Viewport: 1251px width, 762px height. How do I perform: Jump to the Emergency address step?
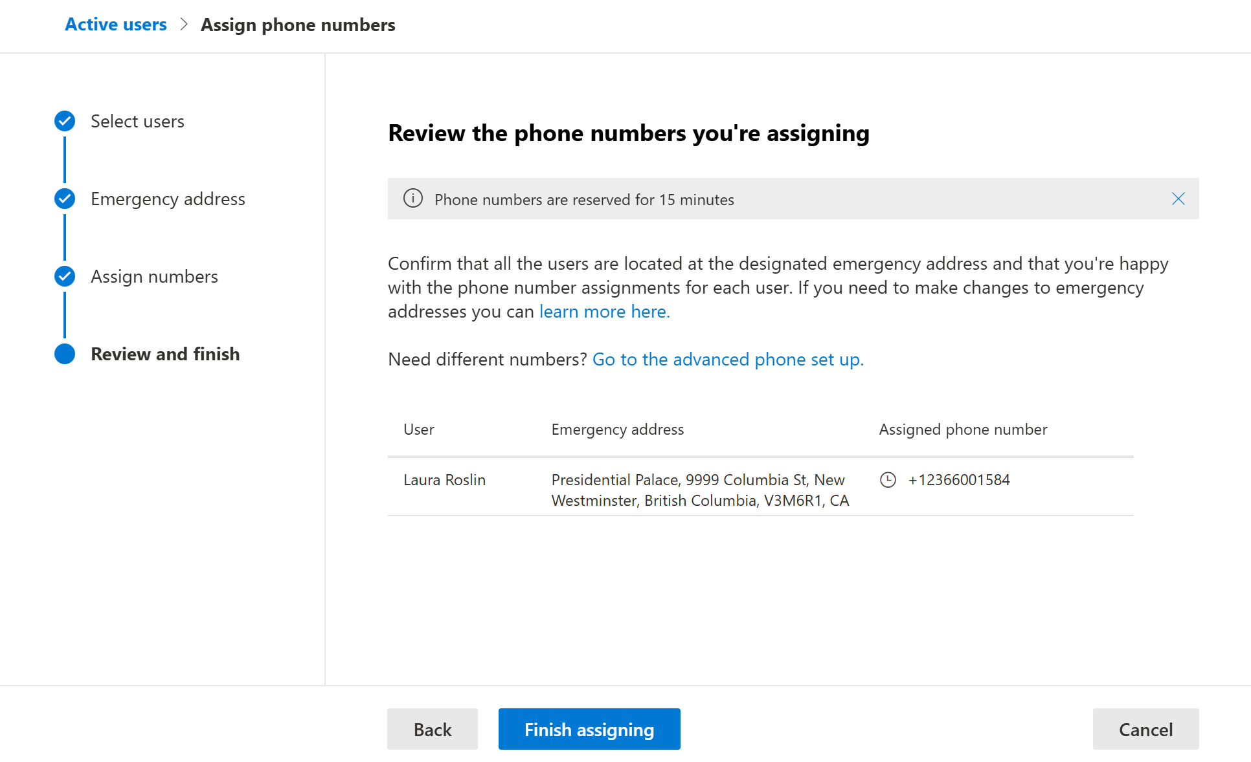168,199
